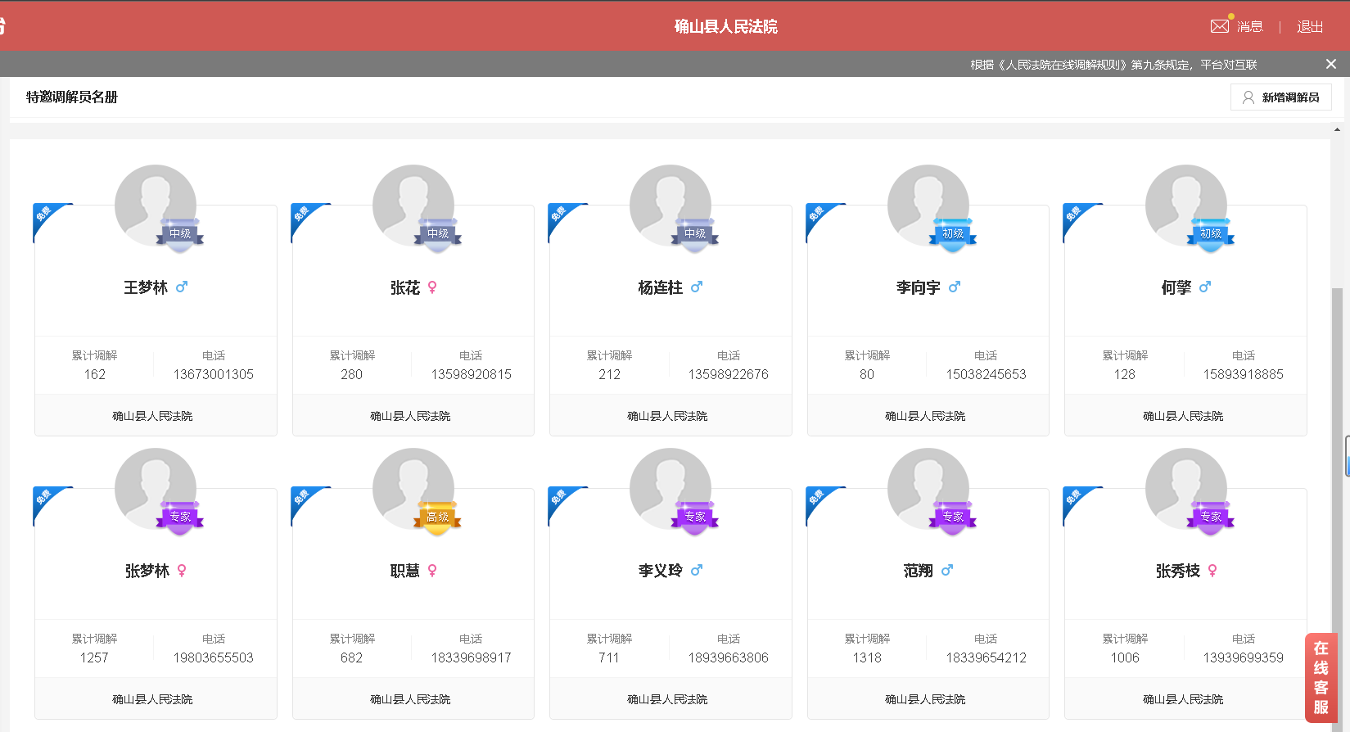This screenshot has height=732, width=1350.
Task: Select the name 张梦林
Action: coord(147,571)
